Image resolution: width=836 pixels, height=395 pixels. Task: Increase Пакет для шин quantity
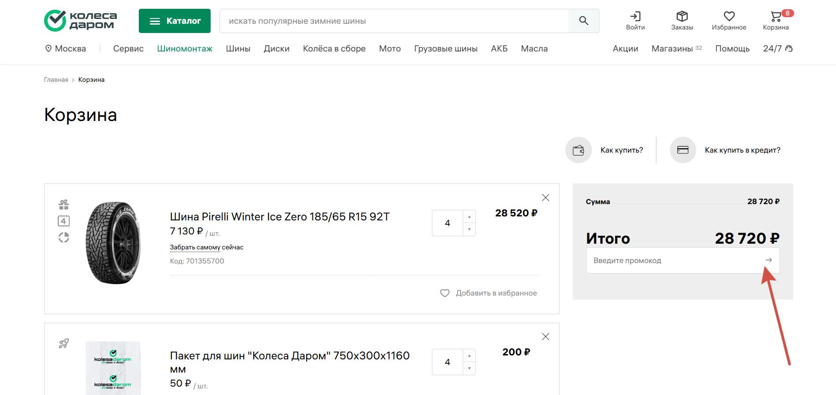pos(469,356)
